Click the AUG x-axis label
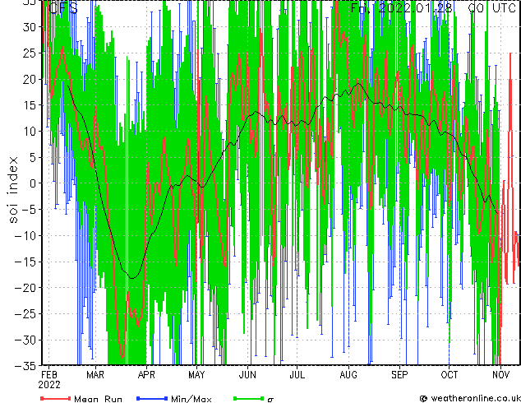Screen dimensions: 521x403 click(x=348, y=375)
